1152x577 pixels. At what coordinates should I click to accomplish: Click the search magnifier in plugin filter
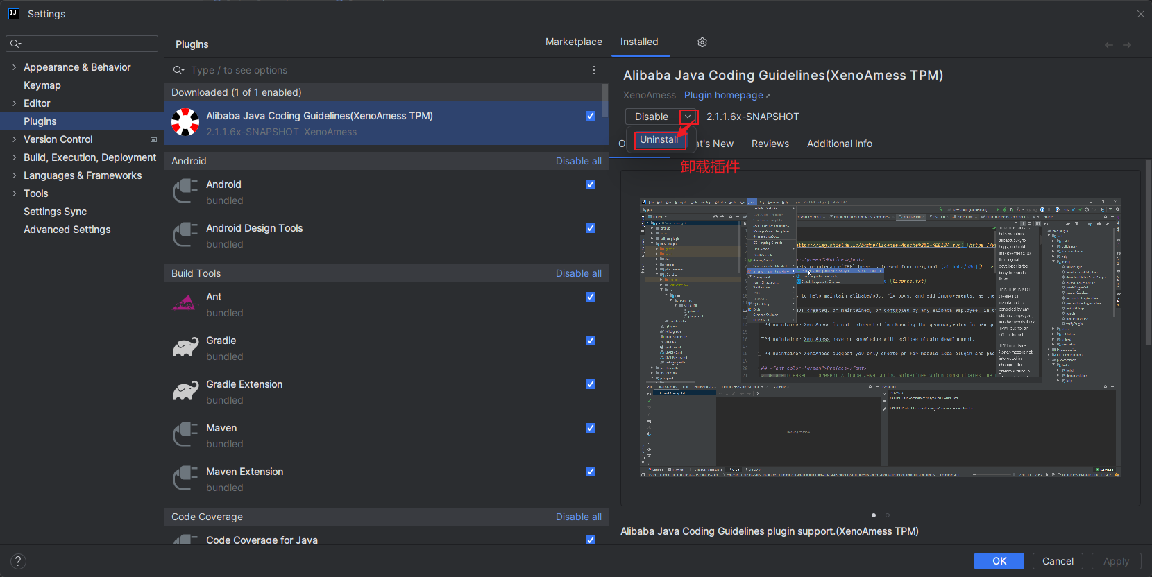pos(178,70)
